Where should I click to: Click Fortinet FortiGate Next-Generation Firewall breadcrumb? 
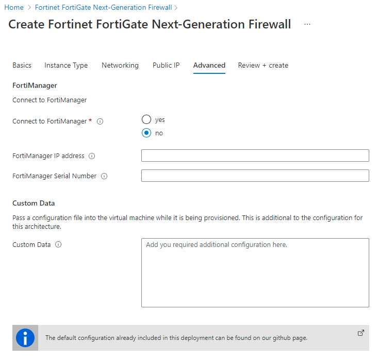(x=103, y=8)
